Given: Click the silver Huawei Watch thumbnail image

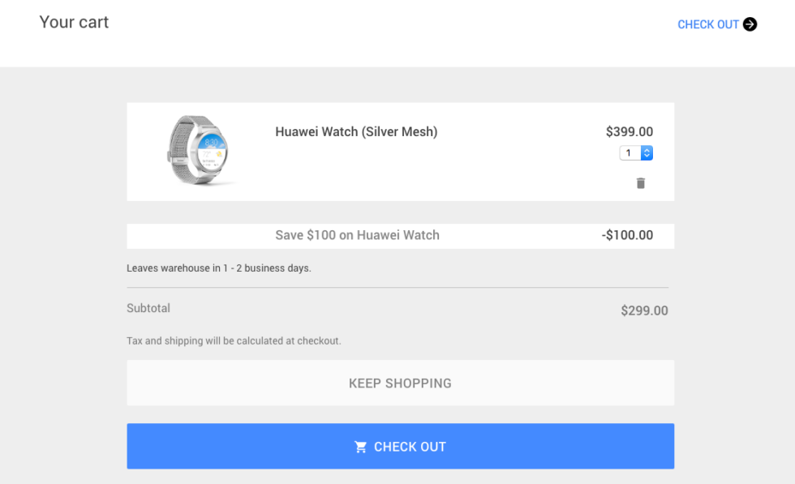Looking at the screenshot, I should pyautogui.click(x=199, y=150).
